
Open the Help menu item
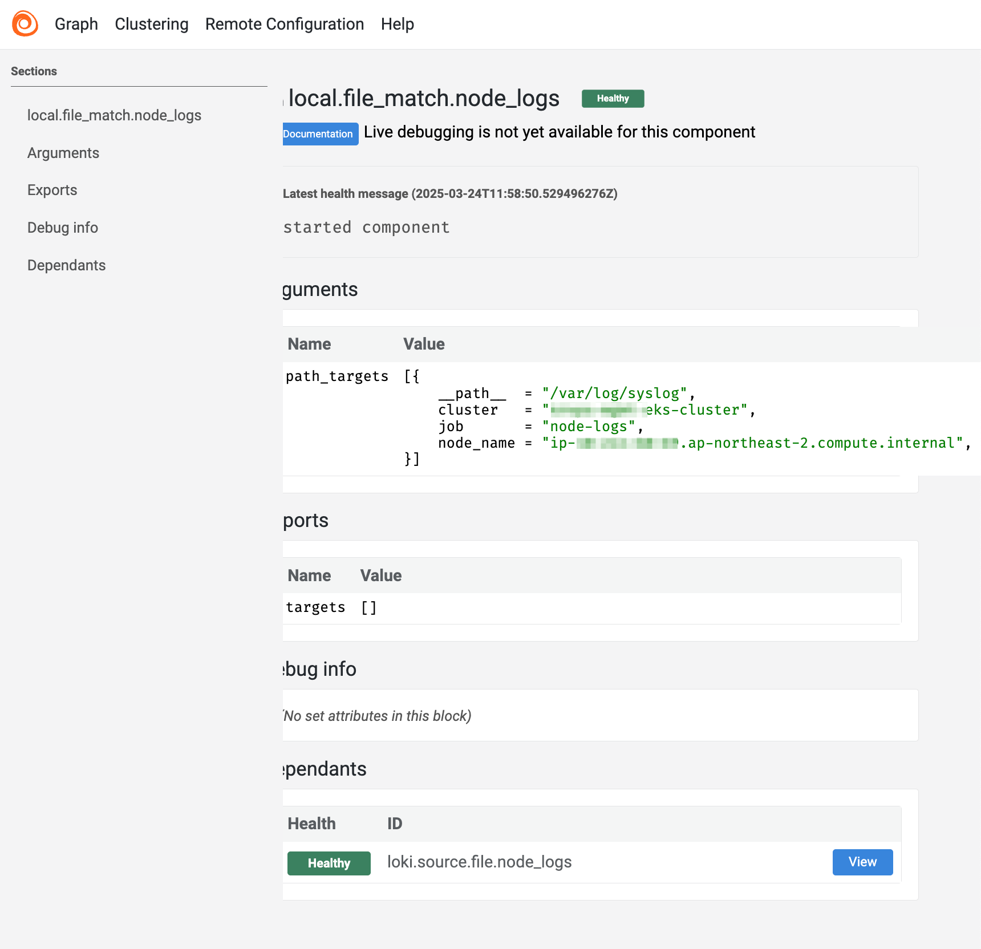[x=398, y=24]
